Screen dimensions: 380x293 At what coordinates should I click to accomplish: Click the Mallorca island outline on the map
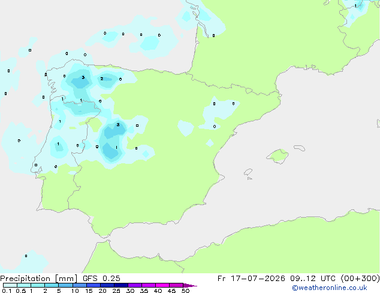coord(278,156)
